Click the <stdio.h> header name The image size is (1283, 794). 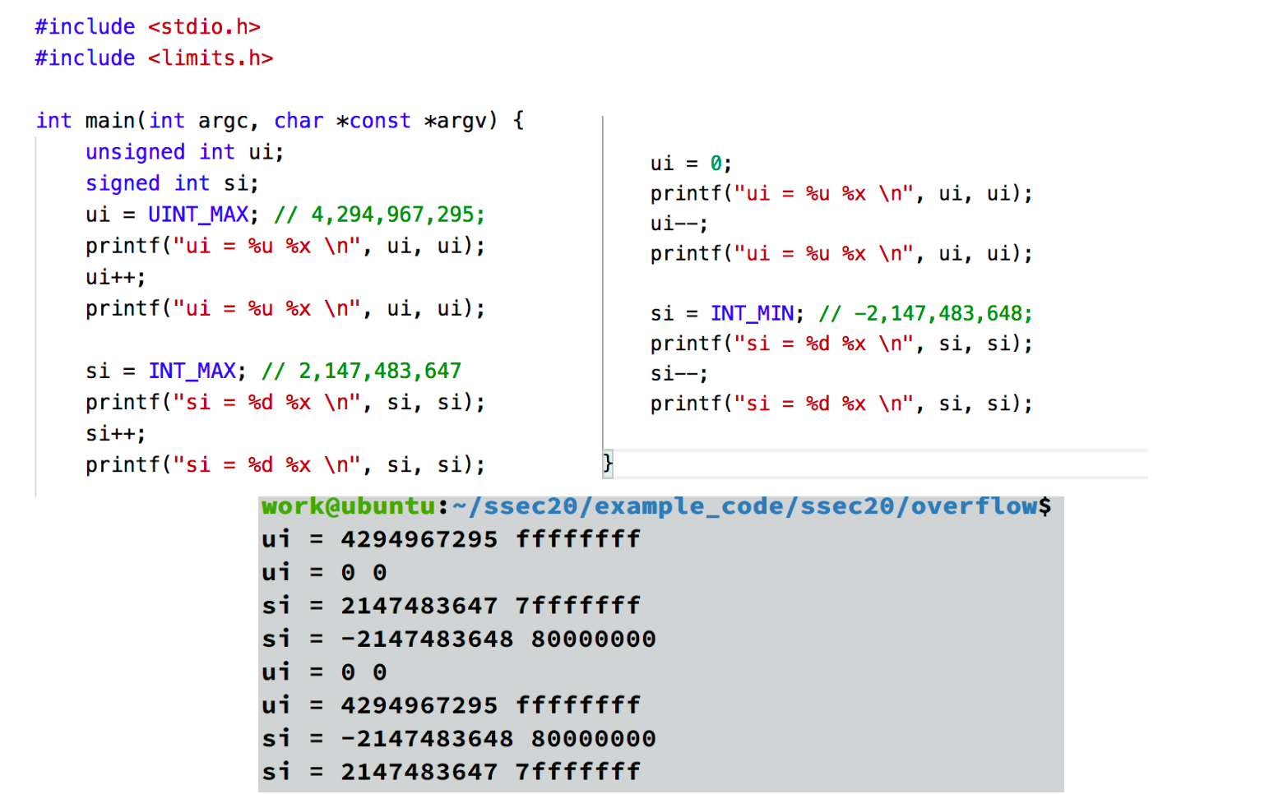coord(204,27)
